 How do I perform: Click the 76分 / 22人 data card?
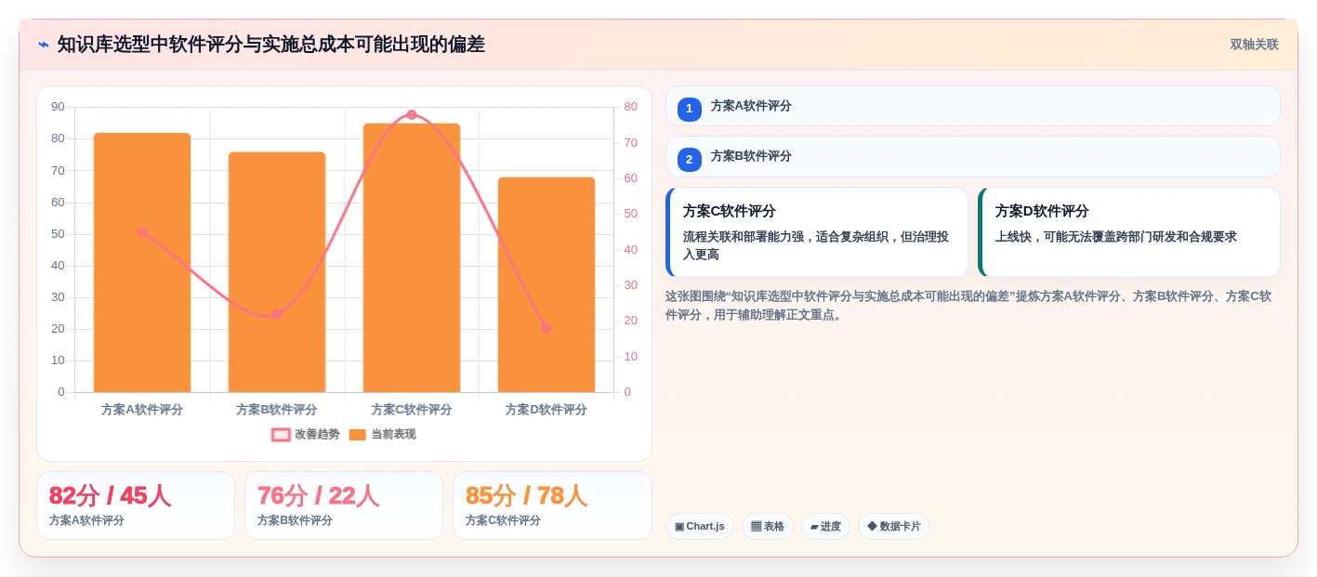click(344, 505)
